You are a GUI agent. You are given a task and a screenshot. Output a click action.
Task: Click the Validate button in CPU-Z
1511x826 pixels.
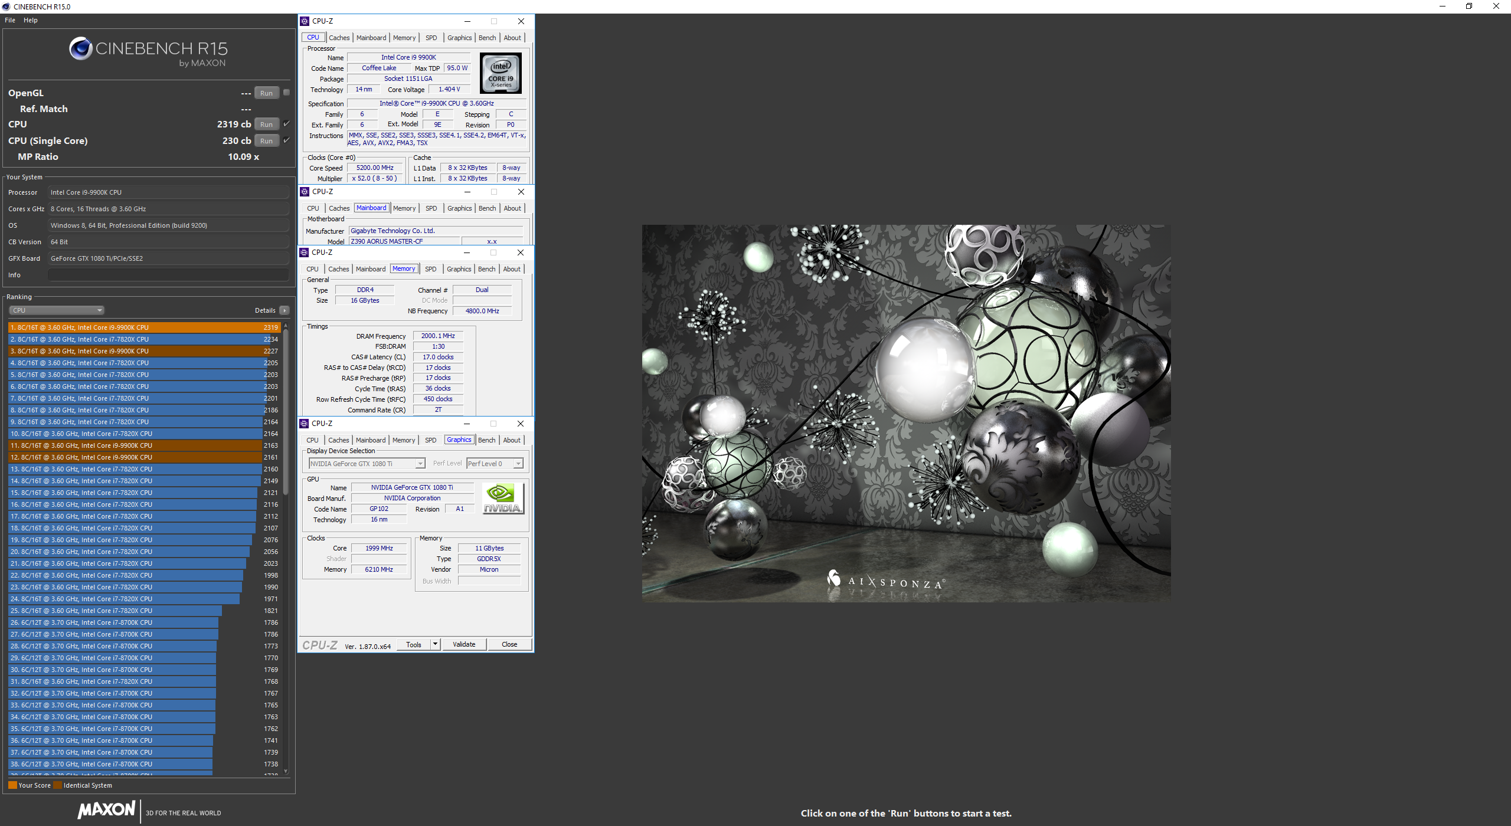point(464,644)
